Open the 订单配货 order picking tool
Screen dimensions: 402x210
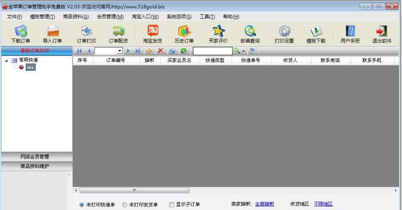click(x=118, y=34)
